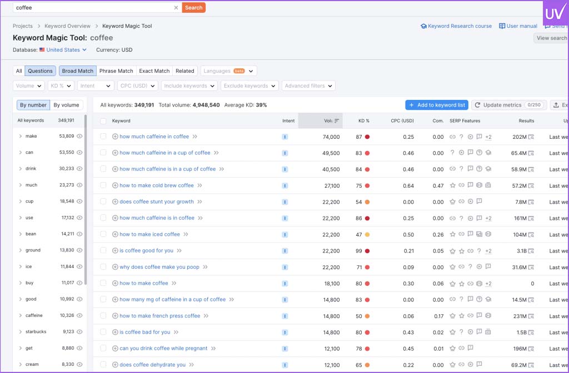Select the By volume tab
The image size is (569, 373).
pos(66,105)
